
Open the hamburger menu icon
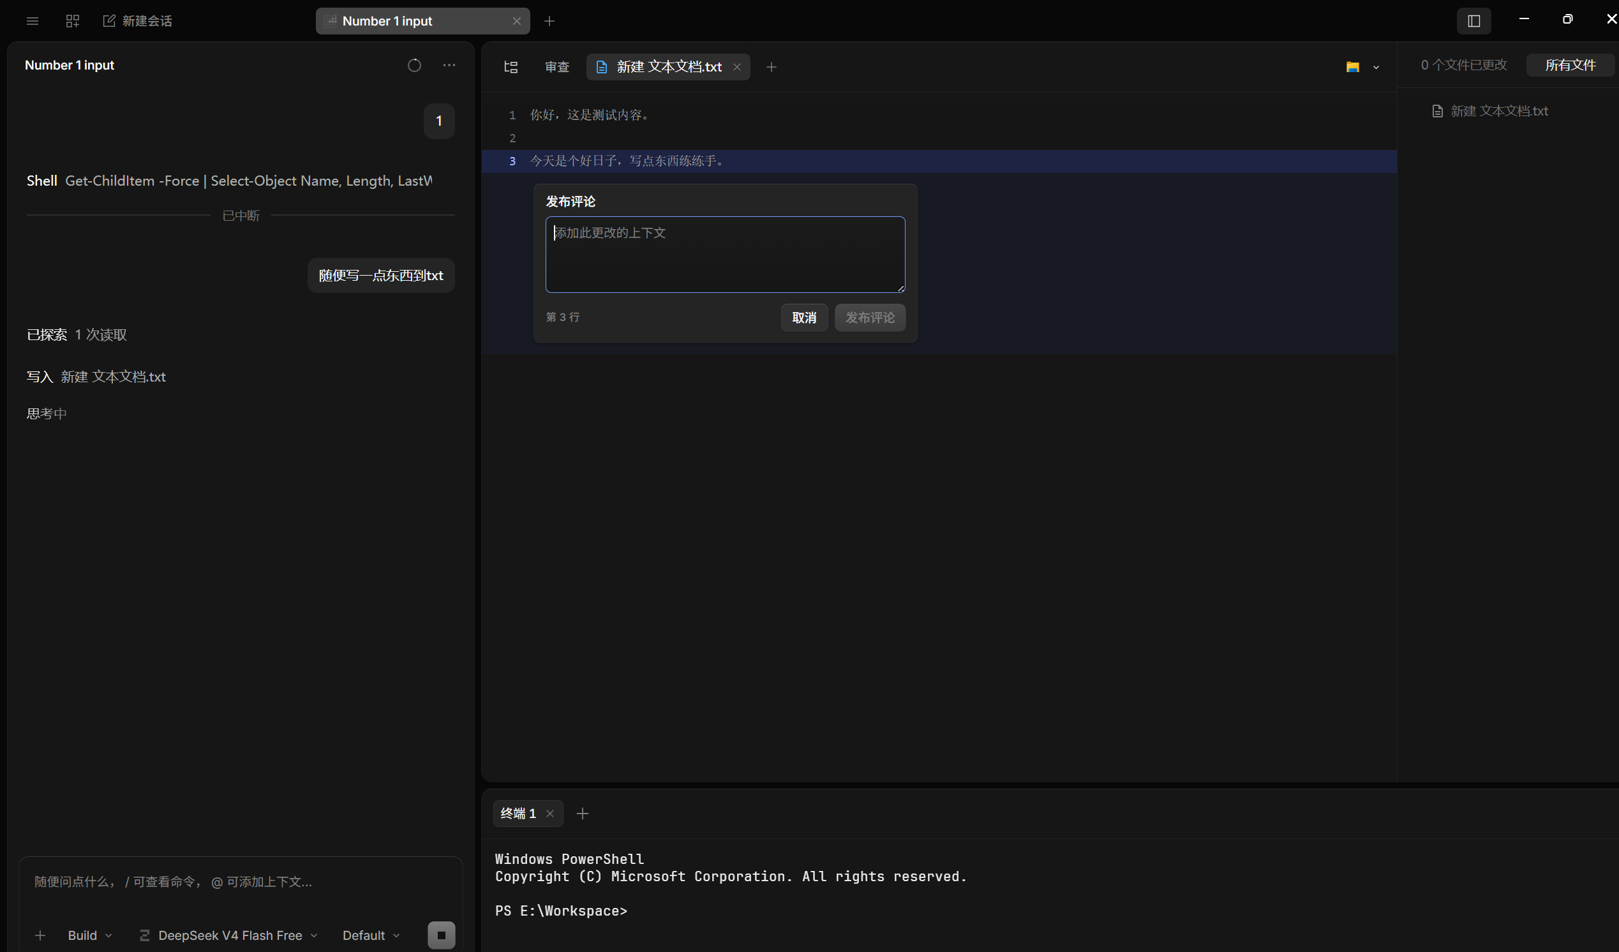(x=32, y=21)
